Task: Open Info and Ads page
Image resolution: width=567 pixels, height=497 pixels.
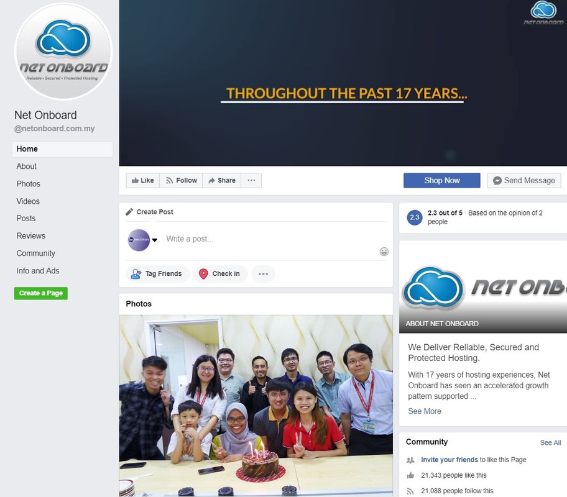Action: 37,271
